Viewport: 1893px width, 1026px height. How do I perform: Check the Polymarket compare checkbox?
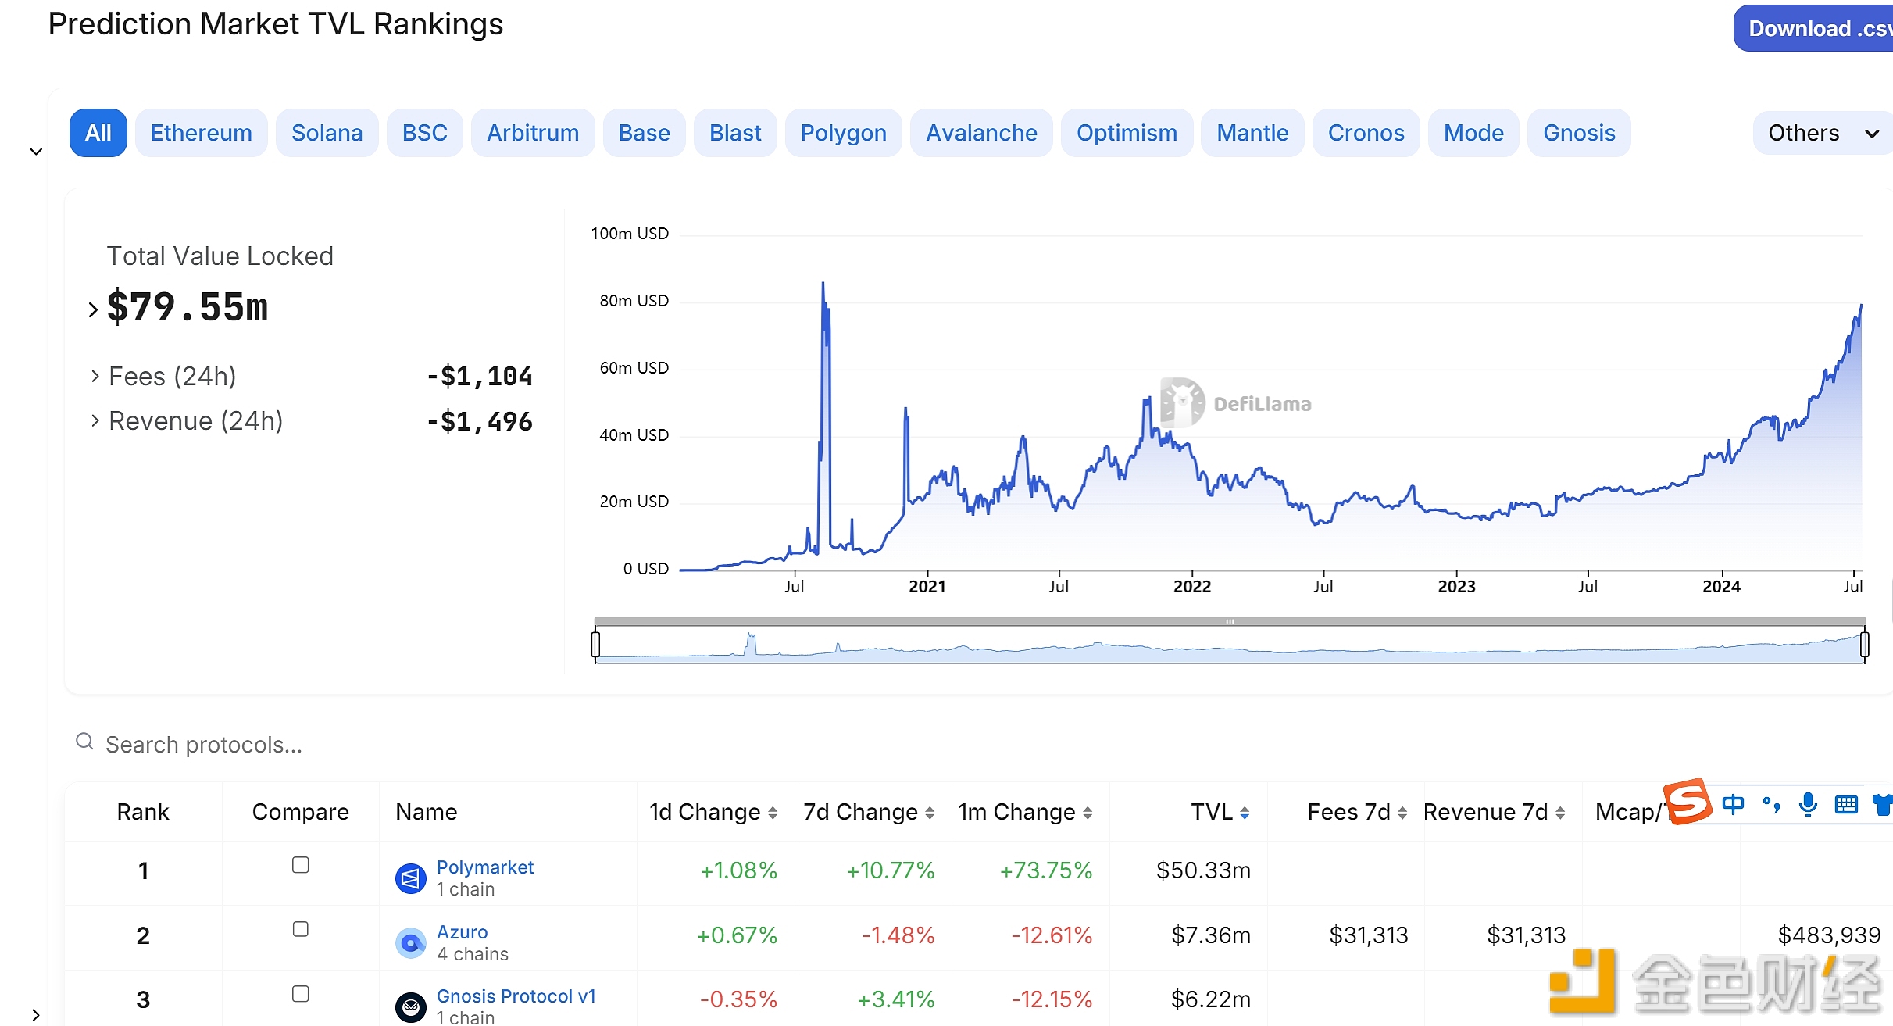point(301,865)
